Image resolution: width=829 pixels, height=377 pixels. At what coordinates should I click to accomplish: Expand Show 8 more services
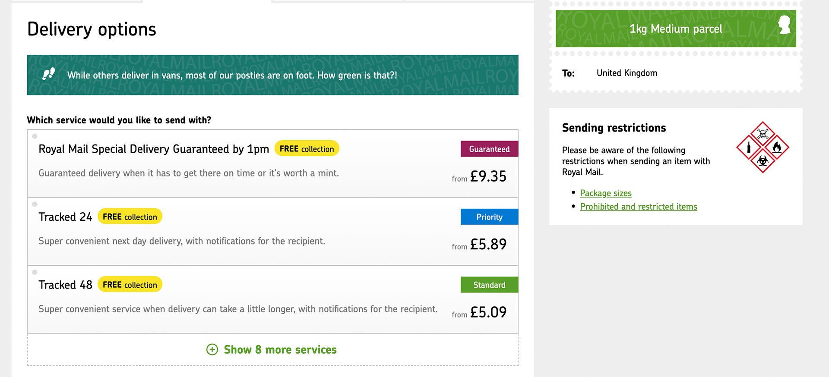tap(272, 349)
